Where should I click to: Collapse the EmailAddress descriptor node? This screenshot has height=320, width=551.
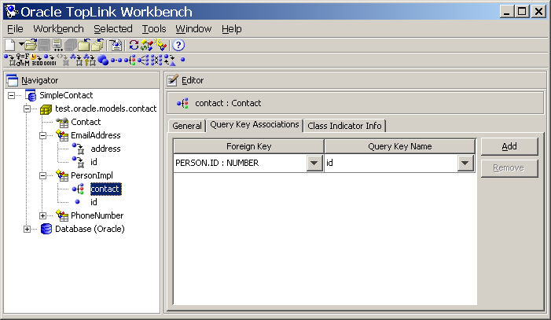(x=43, y=135)
